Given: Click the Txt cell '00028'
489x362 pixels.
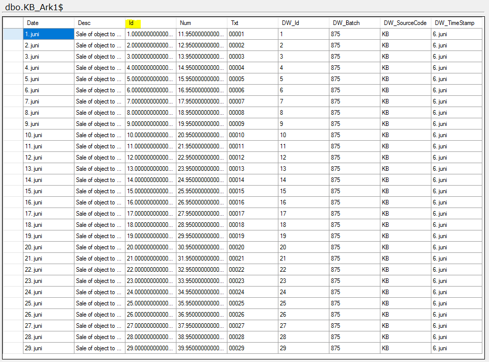Looking at the screenshot, I should coord(252,337).
